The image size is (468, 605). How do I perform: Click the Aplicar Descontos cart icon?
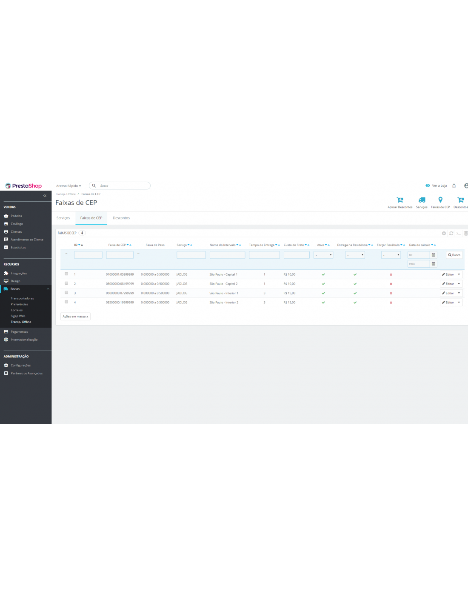click(x=400, y=200)
